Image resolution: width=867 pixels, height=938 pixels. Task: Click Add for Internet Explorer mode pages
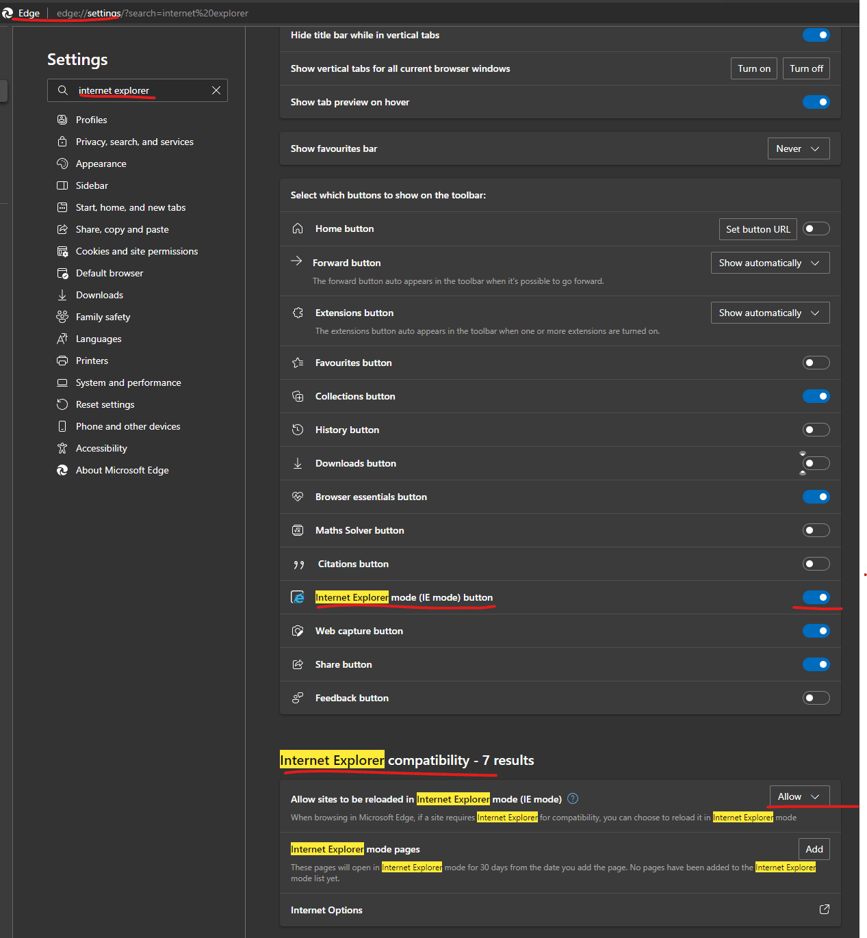pos(814,849)
